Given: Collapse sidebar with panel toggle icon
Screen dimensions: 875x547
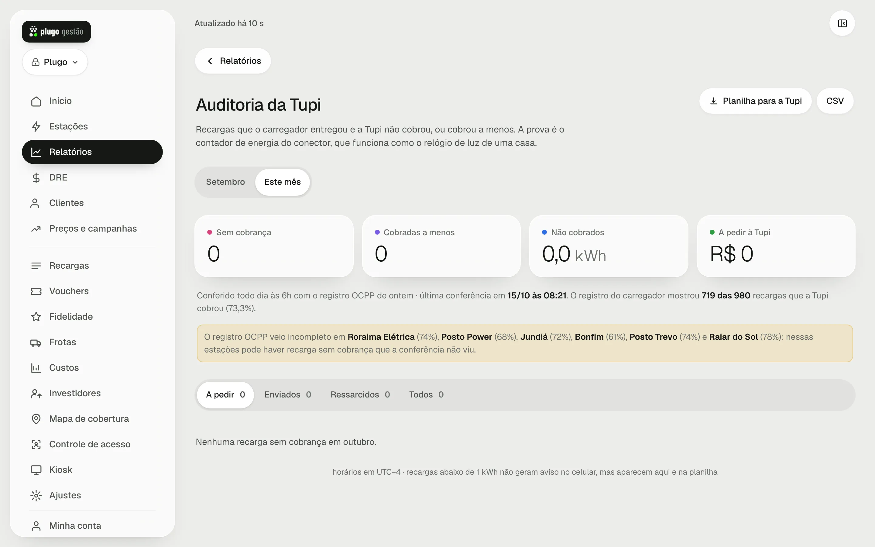Looking at the screenshot, I should (842, 23).
